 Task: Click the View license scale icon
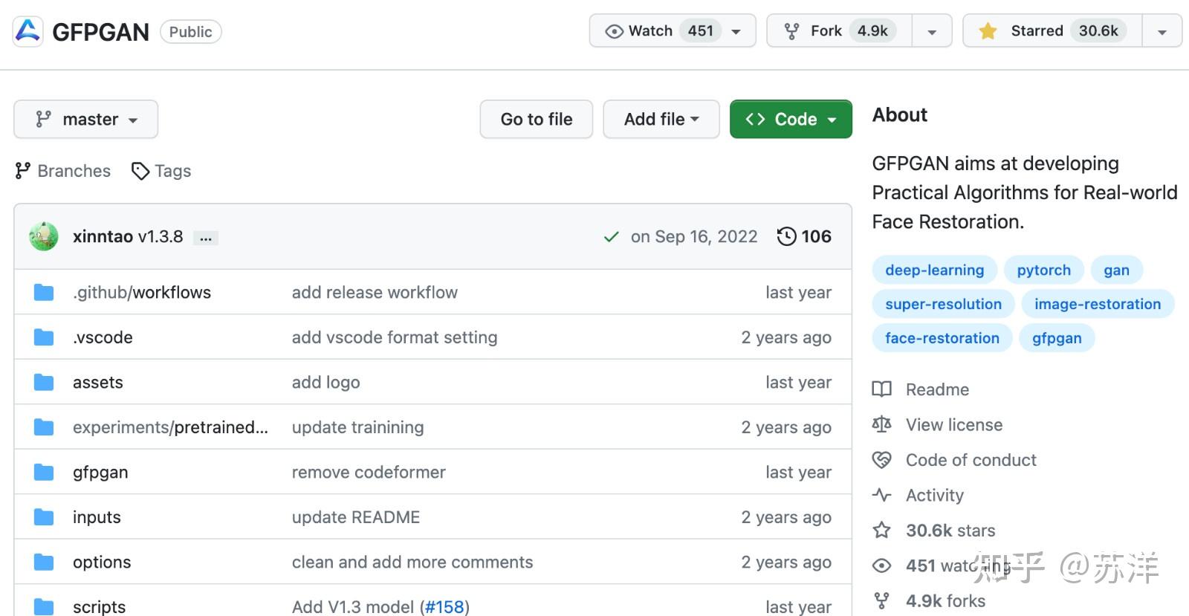point(882,424)
